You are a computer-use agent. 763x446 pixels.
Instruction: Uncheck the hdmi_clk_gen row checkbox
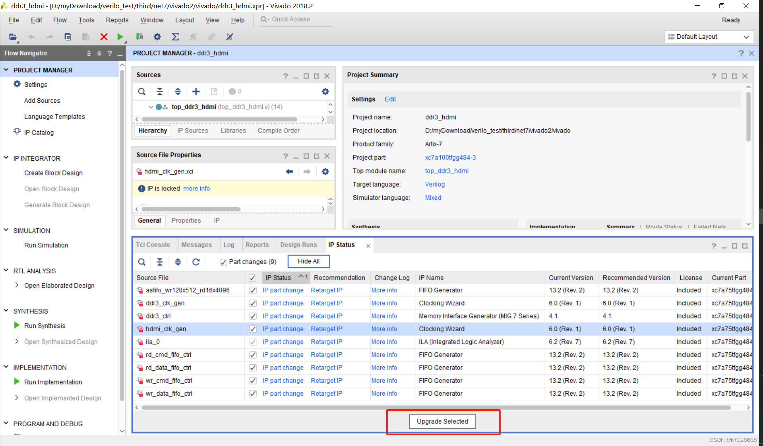[x=253, y=329]
